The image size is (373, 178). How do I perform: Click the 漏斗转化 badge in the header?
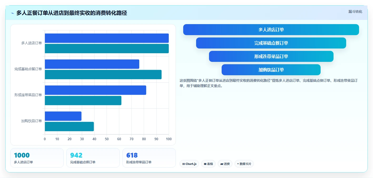(x=355, y=12)
